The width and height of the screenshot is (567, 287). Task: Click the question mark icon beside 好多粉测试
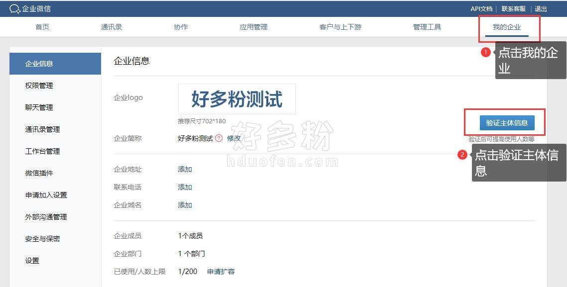tap(219, 138)
